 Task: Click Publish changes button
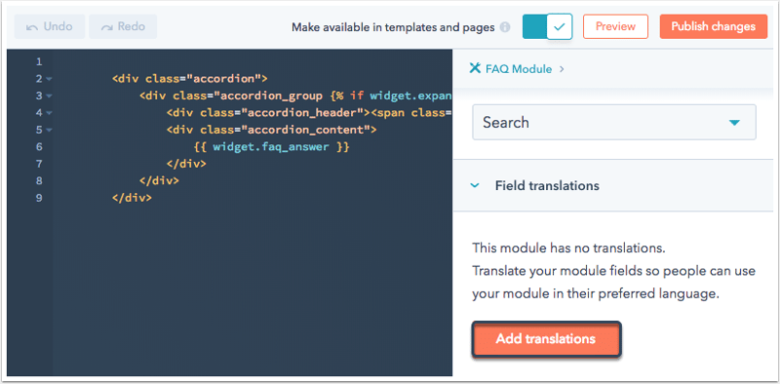coord(714,26)
